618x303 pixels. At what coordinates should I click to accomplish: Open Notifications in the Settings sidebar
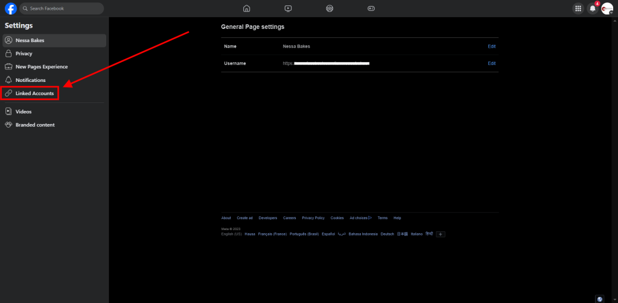click(x=54, y=80)
